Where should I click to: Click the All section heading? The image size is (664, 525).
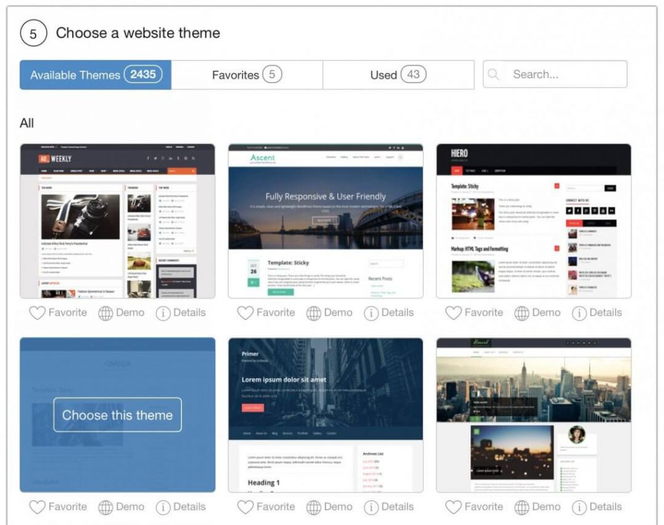pyautogui.click(x=27, y=122)
